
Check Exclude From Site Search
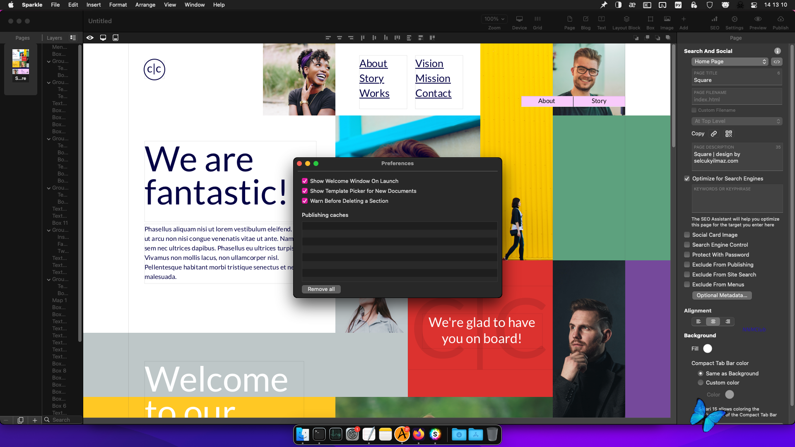point(687,274)
